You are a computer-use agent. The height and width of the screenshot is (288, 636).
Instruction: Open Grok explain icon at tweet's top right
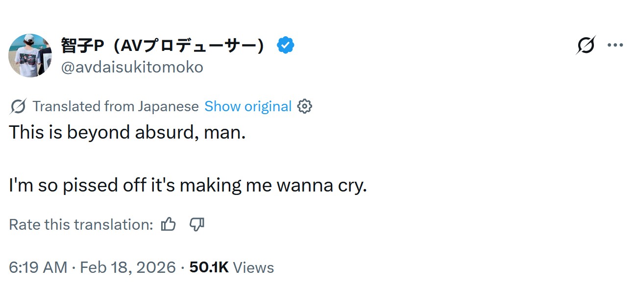(586, 46)
